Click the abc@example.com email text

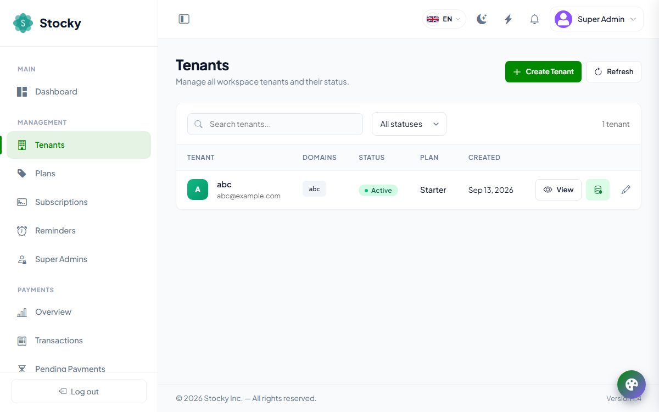249,196
